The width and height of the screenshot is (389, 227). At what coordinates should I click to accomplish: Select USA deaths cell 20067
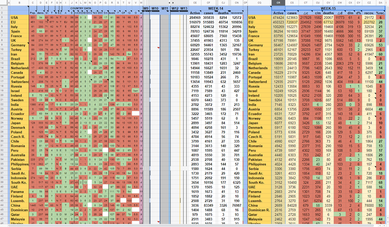coord(328,18)
